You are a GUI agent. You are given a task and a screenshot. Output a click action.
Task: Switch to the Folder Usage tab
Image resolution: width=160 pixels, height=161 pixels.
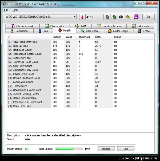click(118, 31)
